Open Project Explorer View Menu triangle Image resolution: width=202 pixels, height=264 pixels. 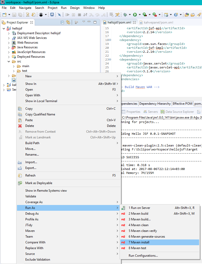pyautogui.click(x=84, y=22)
